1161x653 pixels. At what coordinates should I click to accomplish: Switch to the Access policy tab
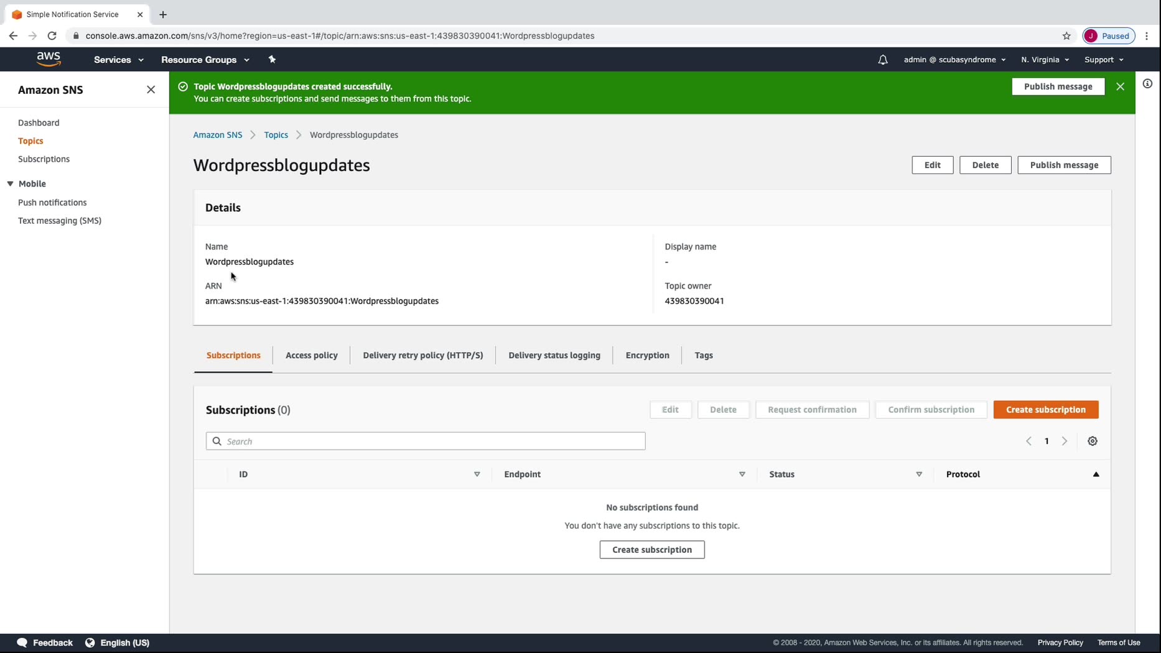(312, 356)
